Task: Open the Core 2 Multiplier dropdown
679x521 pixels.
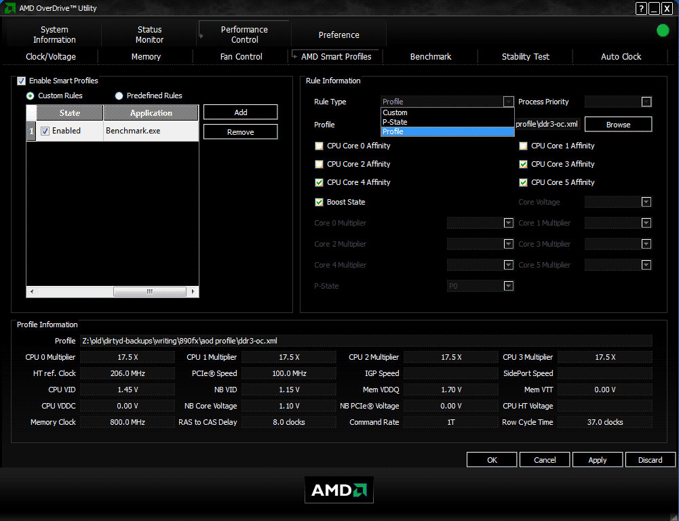Action: pos(508,244)
